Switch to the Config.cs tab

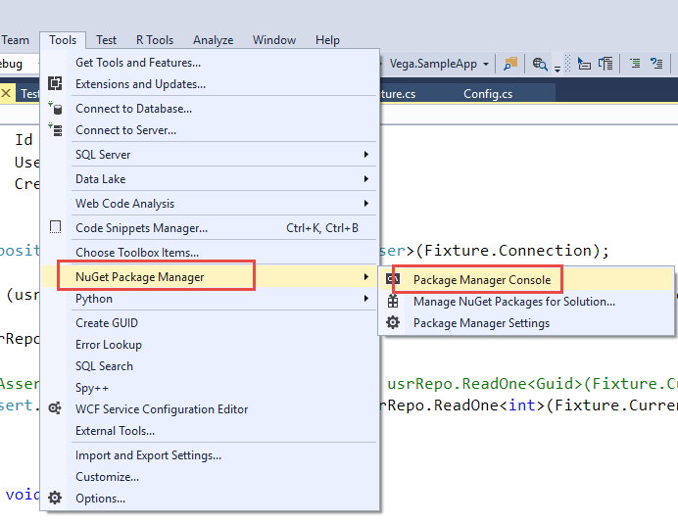tap(488, 94)
